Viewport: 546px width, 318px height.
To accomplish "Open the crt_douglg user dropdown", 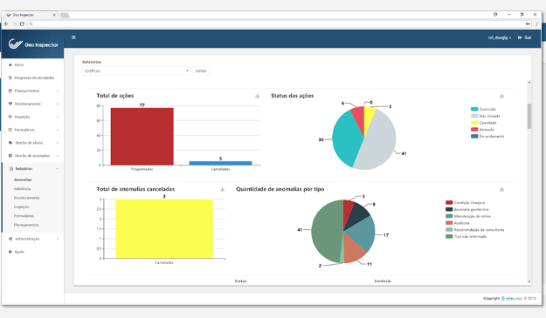I will pyautogui.click(x=500, y=37).
